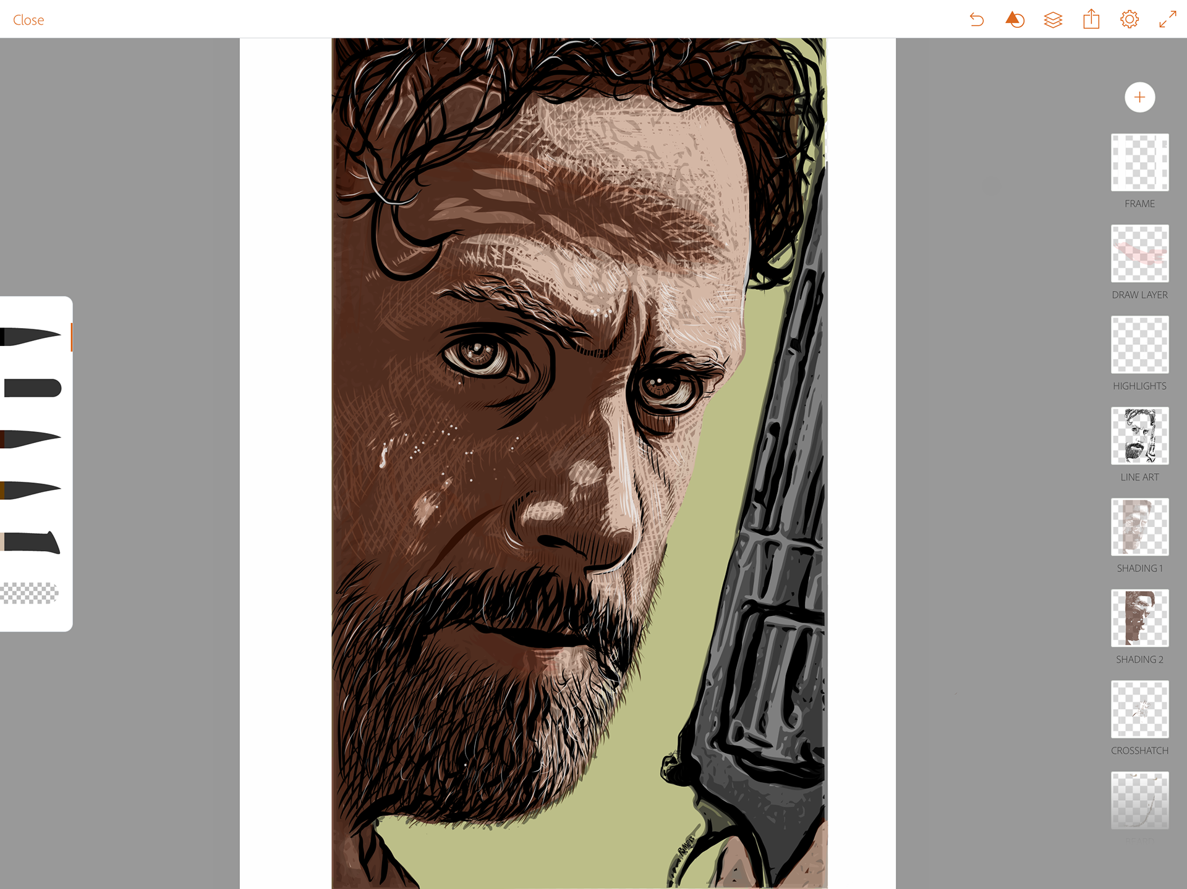Click the SHADING 2 layer label

coord(1139,659)
